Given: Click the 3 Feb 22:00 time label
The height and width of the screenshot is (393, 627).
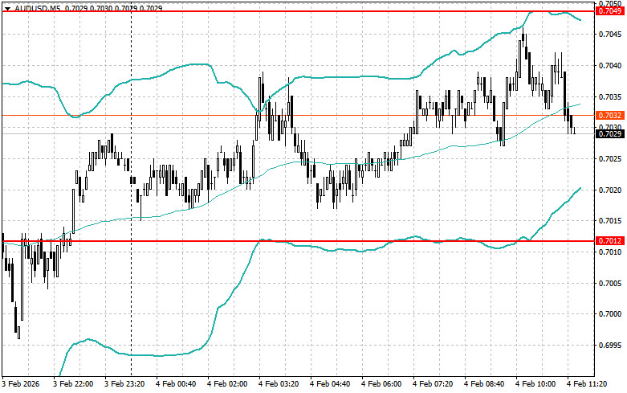Looking at the screenshot, I should click(x=73, y=384).
